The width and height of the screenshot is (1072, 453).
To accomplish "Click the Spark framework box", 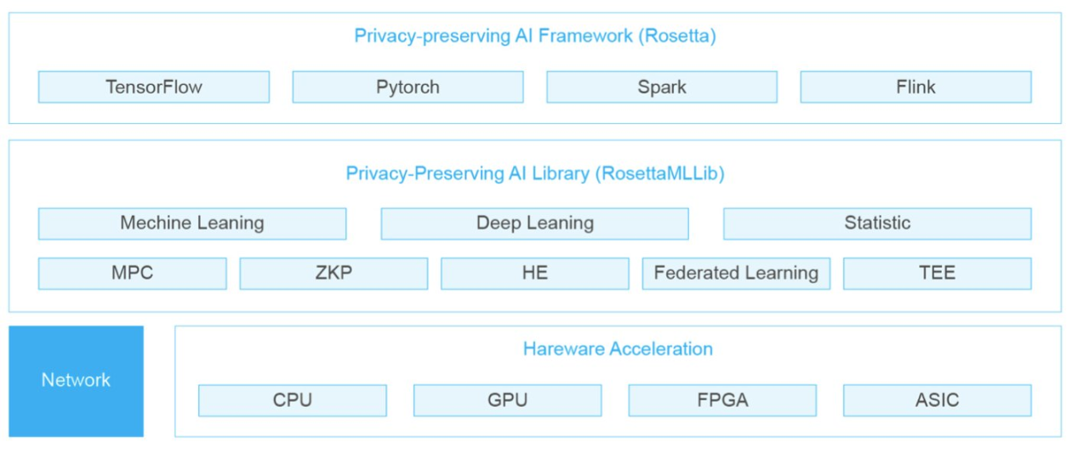I will click(661, 87).
